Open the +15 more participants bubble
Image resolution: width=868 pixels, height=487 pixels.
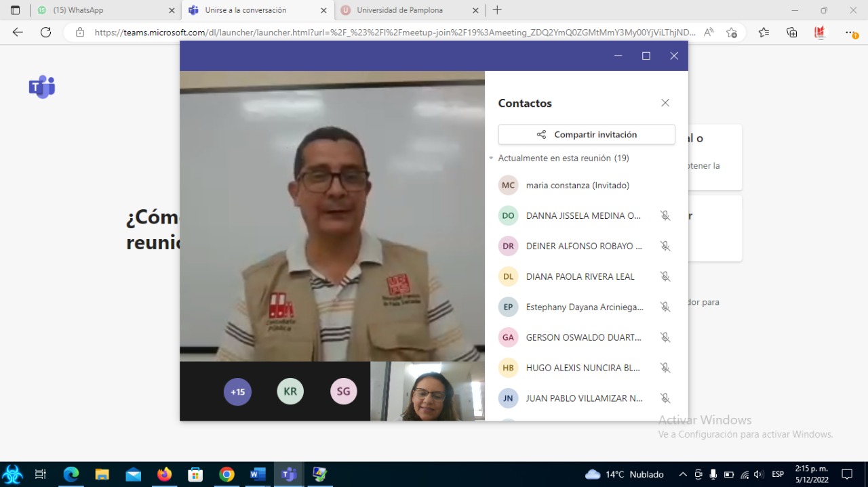pos(237,391)
